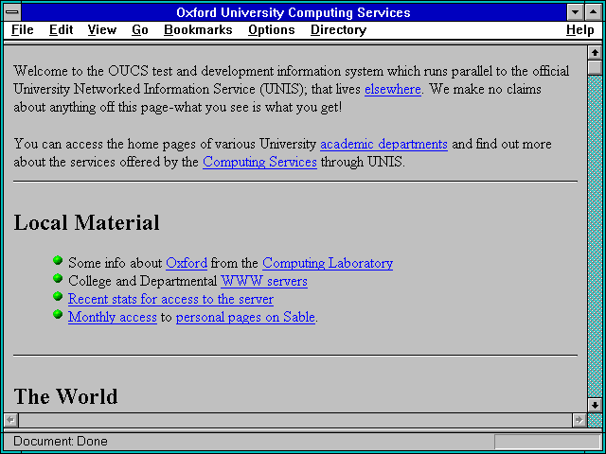Click the horizontal scrollbar left arrow
Image resolution: width=606 pixels, height=454 pixels.
tap(11, 420)
